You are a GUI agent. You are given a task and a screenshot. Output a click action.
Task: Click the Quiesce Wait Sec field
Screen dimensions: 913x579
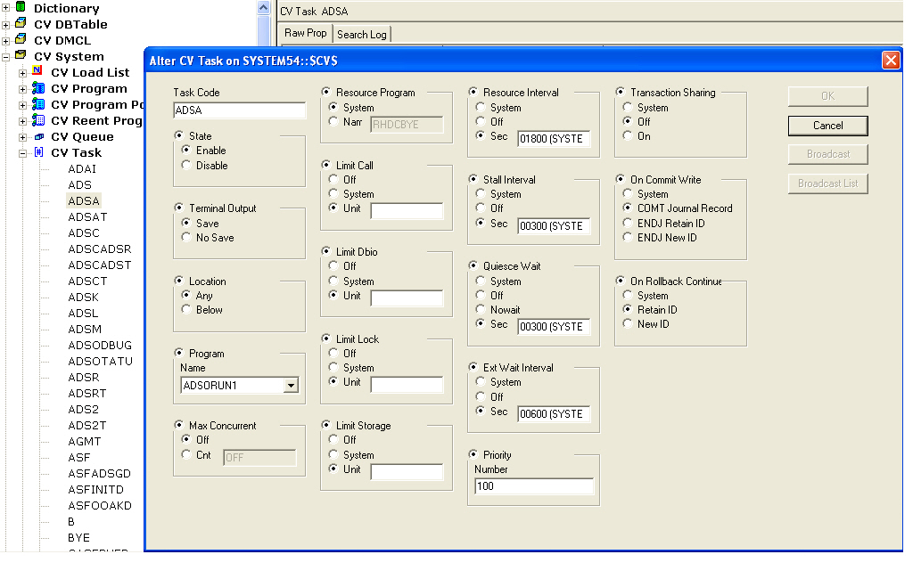point(554,326)
